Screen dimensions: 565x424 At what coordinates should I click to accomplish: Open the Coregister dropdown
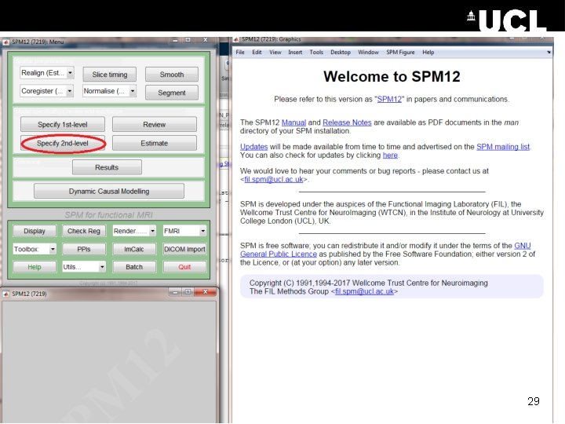47,91
